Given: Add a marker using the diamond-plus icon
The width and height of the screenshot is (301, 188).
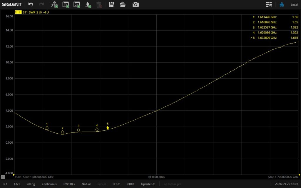Looking at the screenshot, I should click(x=88, y=5).
